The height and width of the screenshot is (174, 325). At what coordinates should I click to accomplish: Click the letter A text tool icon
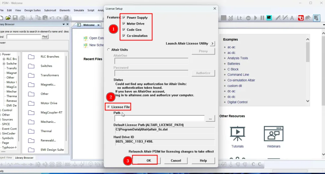coord(292,18)
